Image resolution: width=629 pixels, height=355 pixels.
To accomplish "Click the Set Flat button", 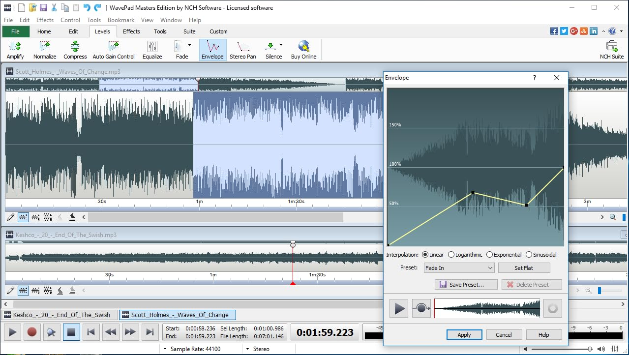I will 524,267.
